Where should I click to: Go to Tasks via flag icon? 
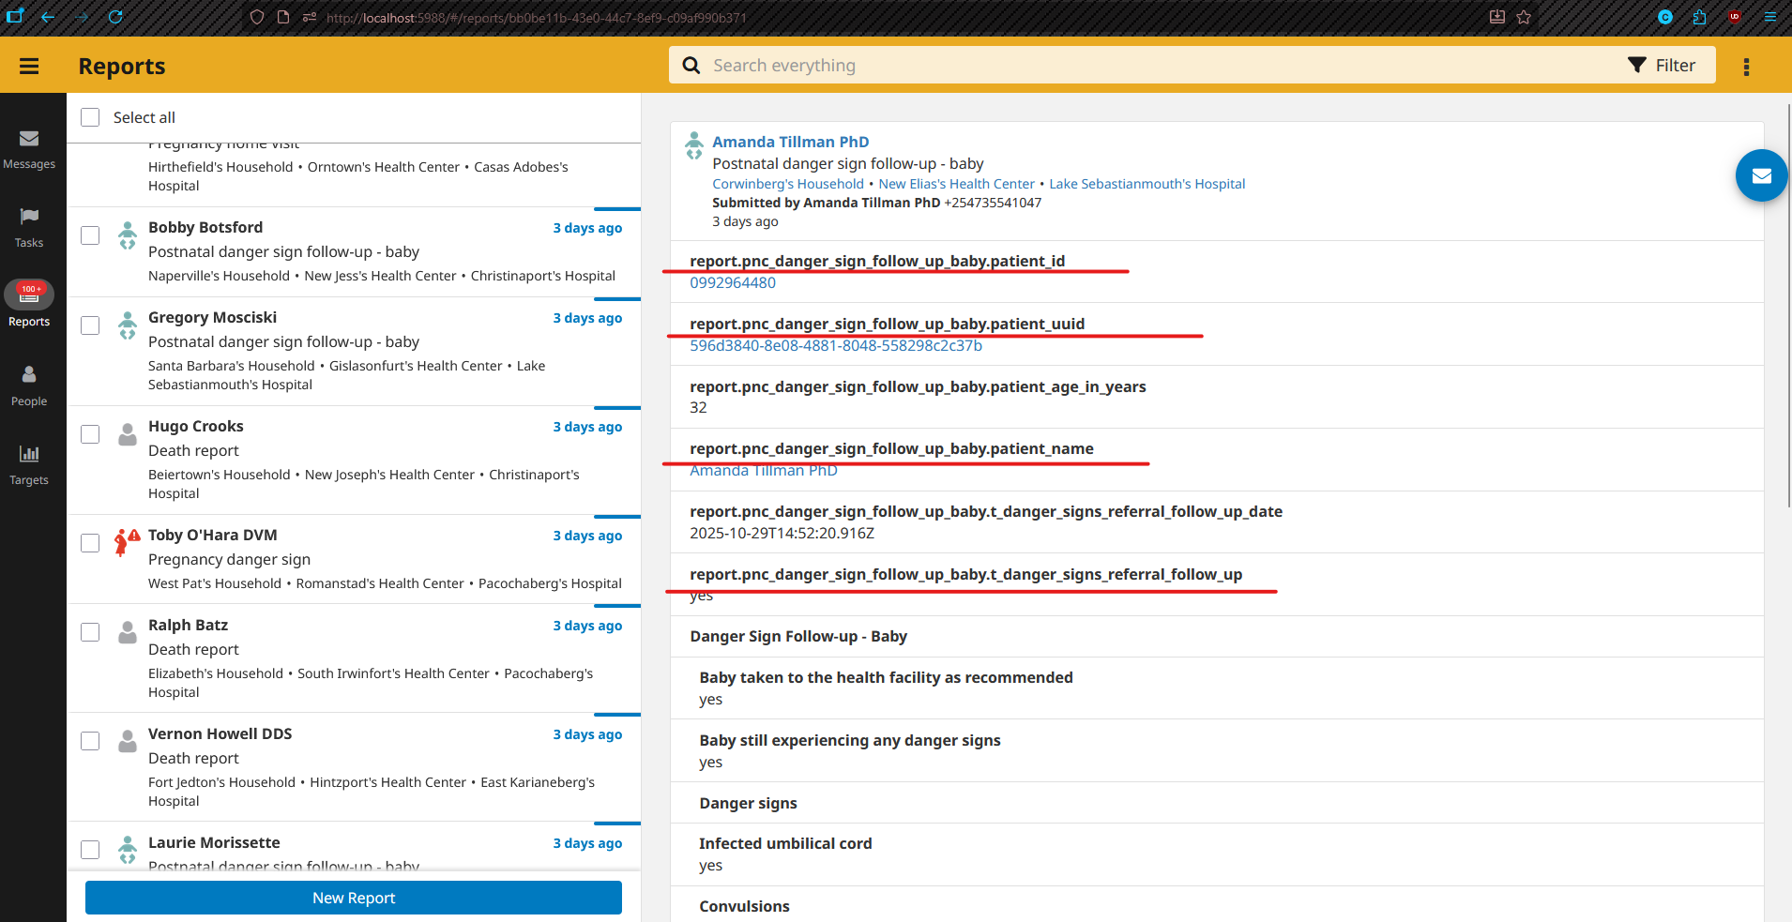29,217
